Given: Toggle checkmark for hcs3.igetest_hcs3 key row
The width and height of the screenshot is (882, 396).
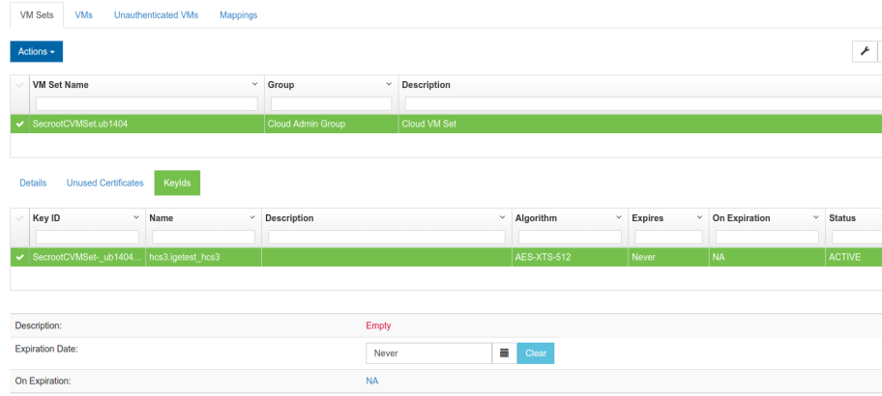Looking at the screenshot, I should tap(20, 257).
